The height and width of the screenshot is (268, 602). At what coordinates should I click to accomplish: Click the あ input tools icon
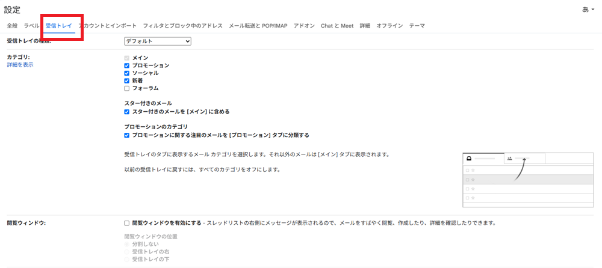point(585,10)
